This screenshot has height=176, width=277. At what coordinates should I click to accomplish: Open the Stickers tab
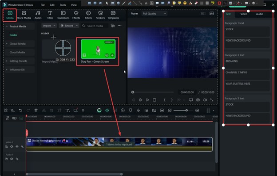click(x=100, y=15)
